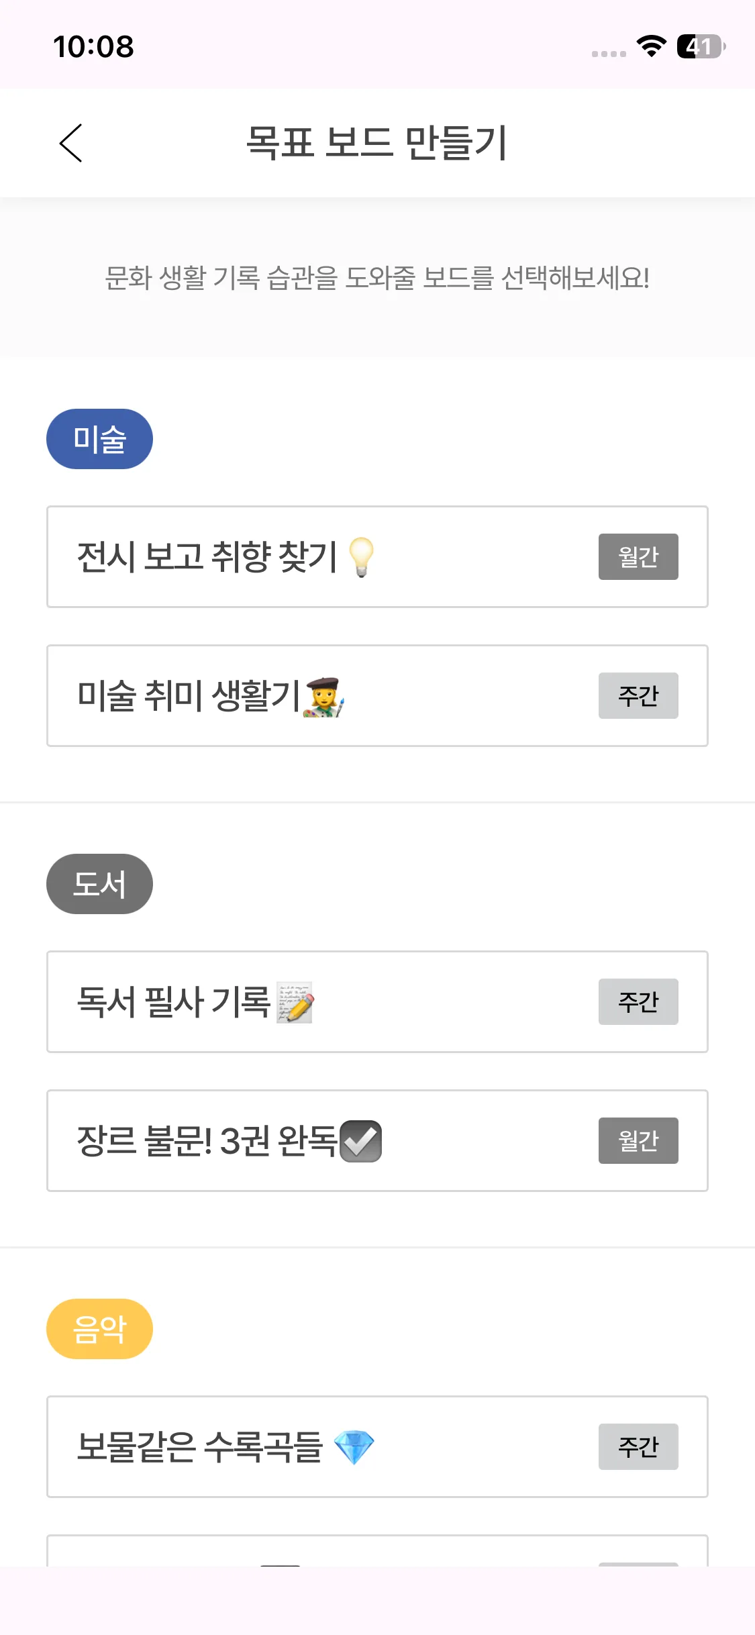Tap the light bulb emoji icon
The height and width of the screenshot is (1635, 755).
(x=361, y=557)
